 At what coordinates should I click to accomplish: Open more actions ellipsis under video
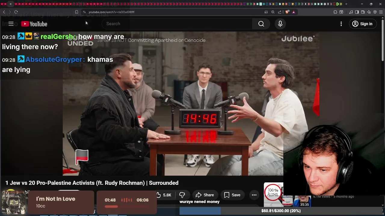coord(254,195)
